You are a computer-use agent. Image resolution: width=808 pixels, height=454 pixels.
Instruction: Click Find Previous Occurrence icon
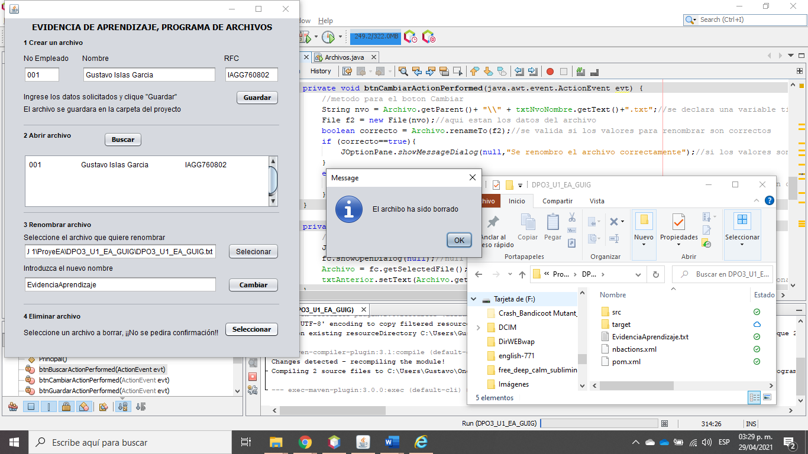point(417,72)
